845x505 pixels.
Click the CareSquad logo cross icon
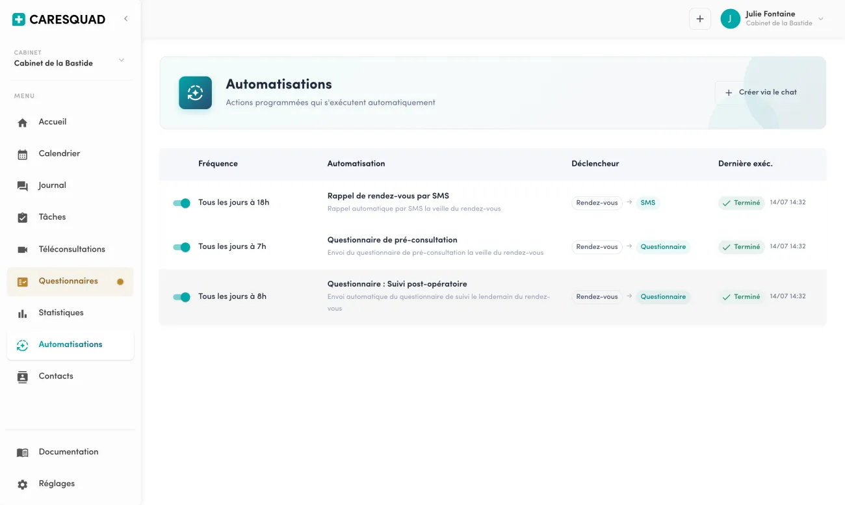(19, 19)
